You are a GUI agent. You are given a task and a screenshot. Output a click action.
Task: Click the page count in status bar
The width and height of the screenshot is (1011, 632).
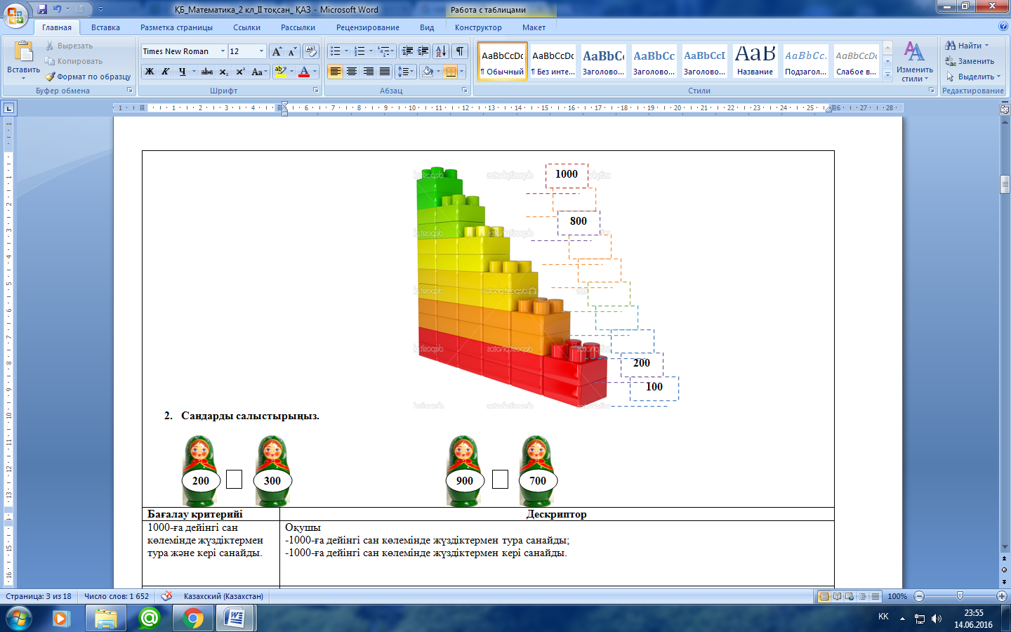point(39,596)
